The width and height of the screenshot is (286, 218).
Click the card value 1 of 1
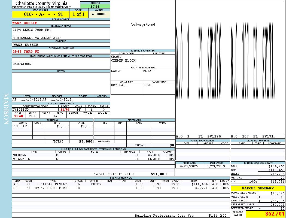[x=79, y=14]
